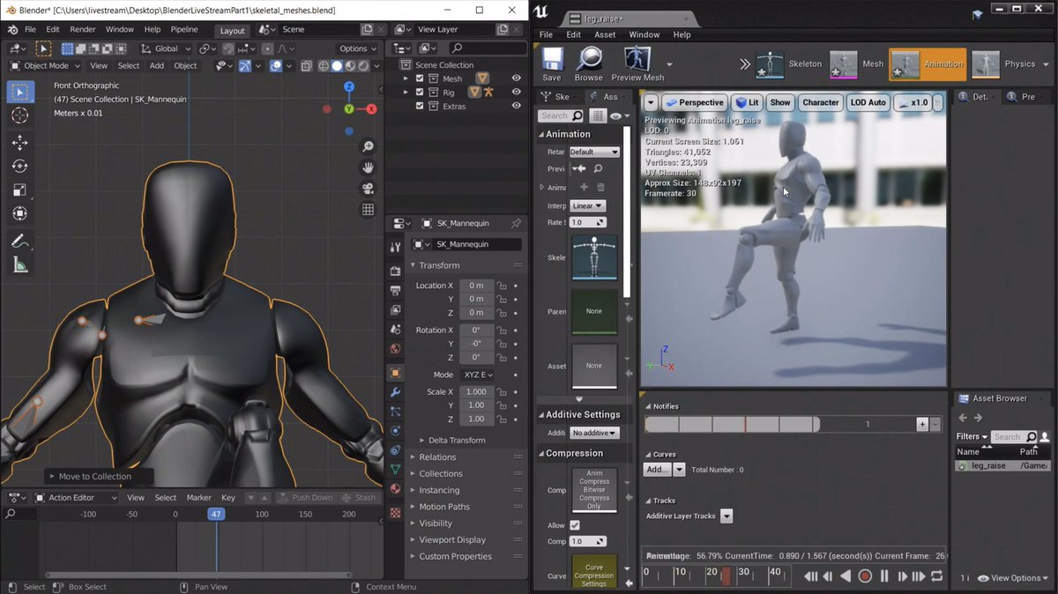Switch to the Skeleton tab in Unreal
Screen dimensions: 1058x594
[789, 63]
